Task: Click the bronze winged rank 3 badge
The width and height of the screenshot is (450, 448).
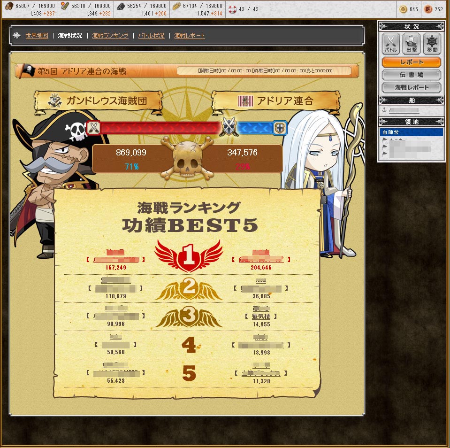Action: click(x=189, y=317)
